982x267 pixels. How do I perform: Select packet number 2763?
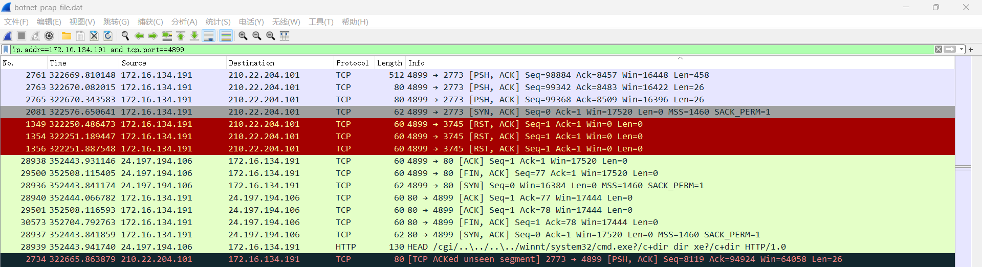pos(477,87)
